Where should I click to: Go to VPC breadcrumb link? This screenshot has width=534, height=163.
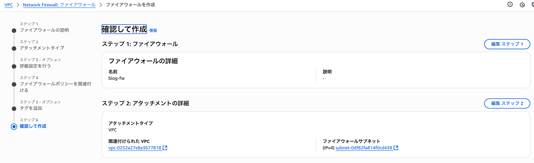pos(9,5)
